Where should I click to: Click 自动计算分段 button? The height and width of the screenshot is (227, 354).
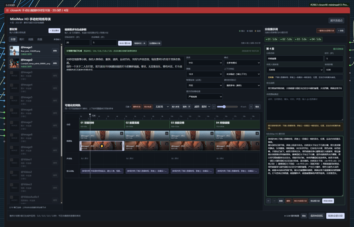point(125,43)
